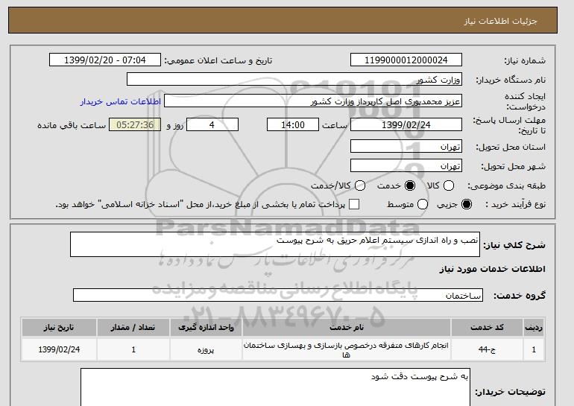Image resolution: width=574 pixels, height=406 pixels.
Task: Click the request creator field عزیز محمدپوری
Action: (x=313, y=101)
